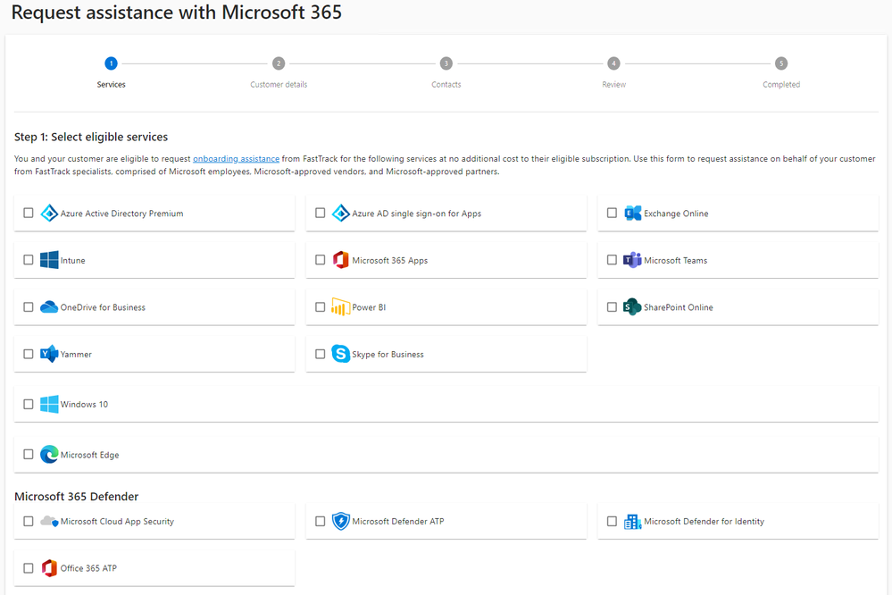Click the Microsoft Edge icon
This screenshot has width=892, height=595.
(49, 454)
